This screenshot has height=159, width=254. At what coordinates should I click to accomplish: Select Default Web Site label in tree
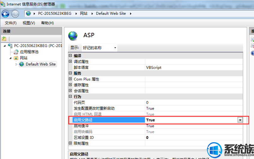[x=41, y=64]
